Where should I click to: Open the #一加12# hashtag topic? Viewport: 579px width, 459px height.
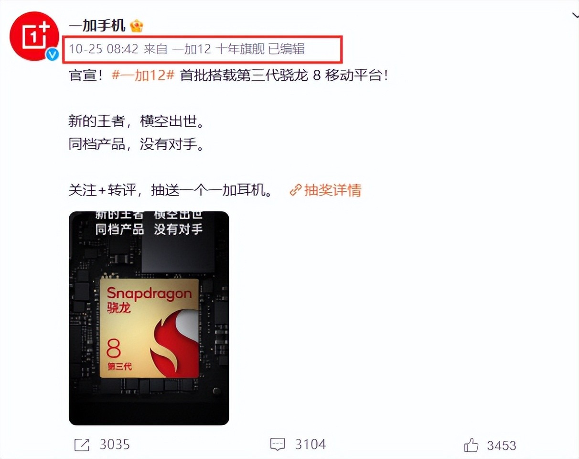pyautogui.click(x=143, y=76)
